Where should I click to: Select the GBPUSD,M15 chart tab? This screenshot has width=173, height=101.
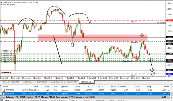click(x=87, y=82)
